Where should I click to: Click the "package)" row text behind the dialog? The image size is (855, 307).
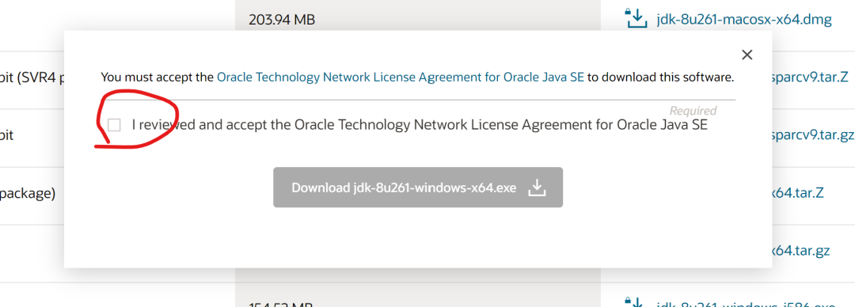pyautogui.click(x=28, y=194)
